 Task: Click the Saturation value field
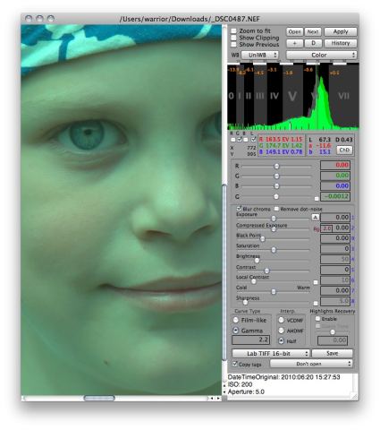(335, 249)
